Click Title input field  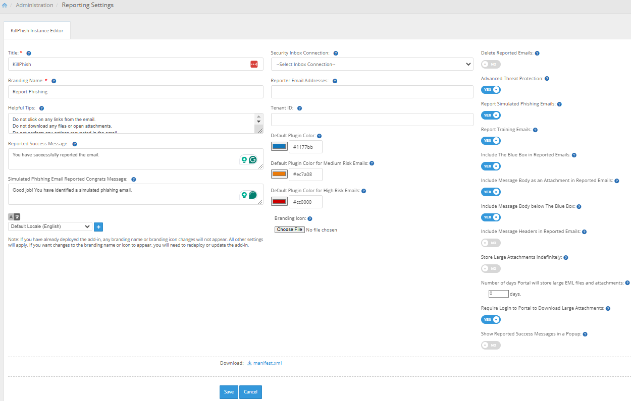pyautogui.click(x=136, y=64)
